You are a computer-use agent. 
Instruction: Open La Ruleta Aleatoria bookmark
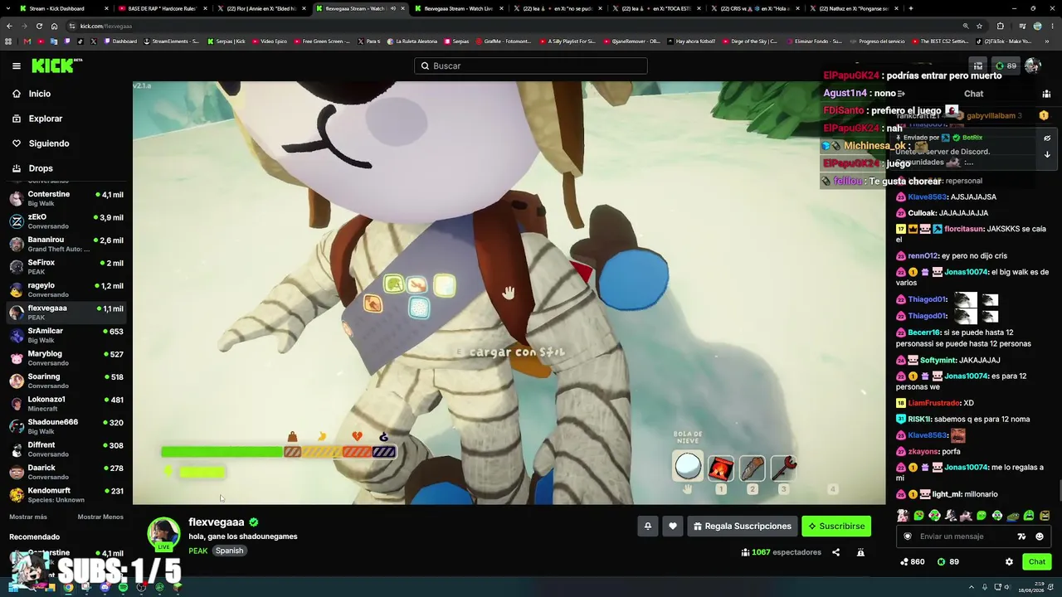(412, 41)
